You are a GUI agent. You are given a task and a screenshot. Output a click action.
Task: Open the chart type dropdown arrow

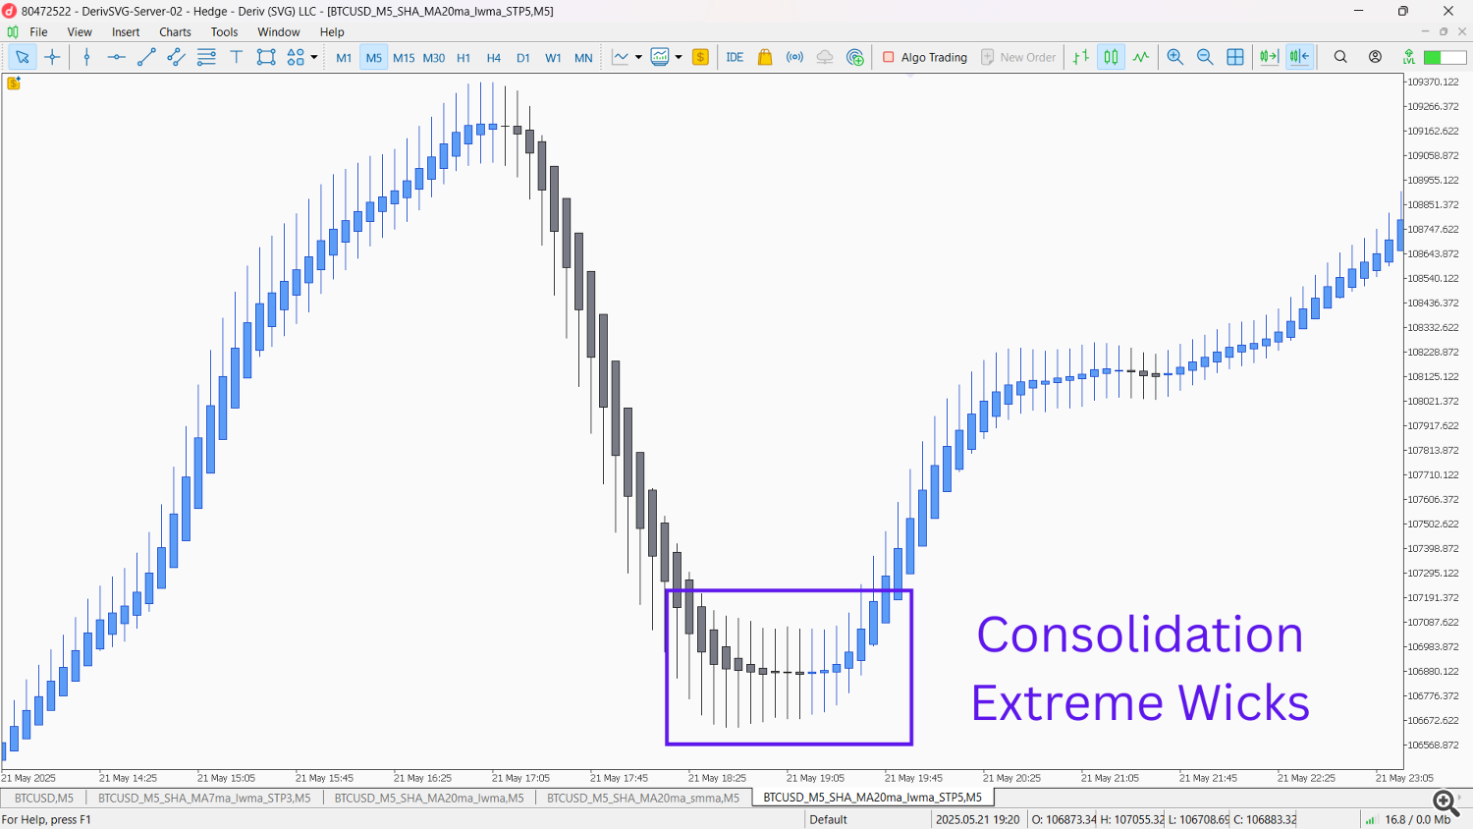(x=638, y=57)
